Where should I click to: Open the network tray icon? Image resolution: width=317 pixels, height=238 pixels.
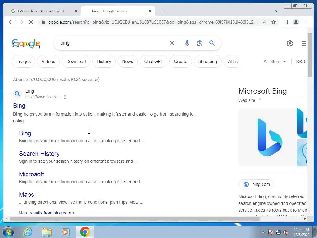[x=278, y=232]
